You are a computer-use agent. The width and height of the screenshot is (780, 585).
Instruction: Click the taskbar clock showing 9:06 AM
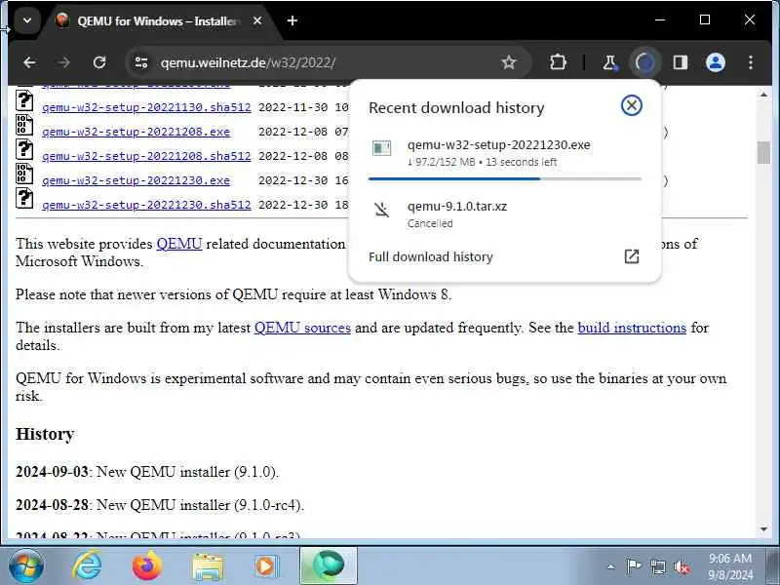click(x=730, y=566)
